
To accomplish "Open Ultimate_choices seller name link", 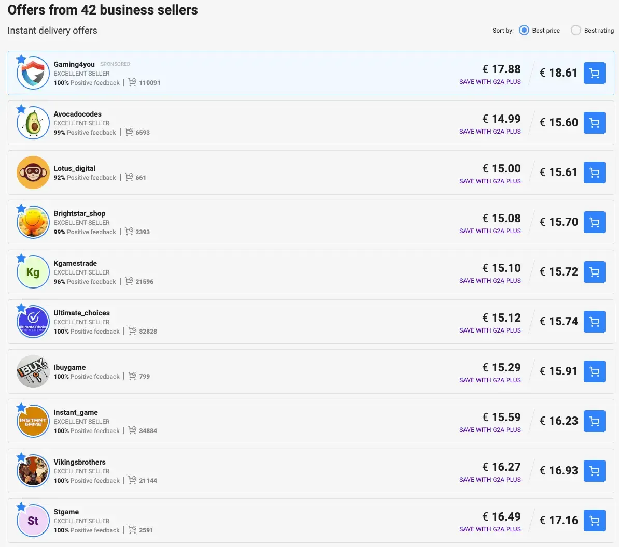I will click(x=82, y=313).
